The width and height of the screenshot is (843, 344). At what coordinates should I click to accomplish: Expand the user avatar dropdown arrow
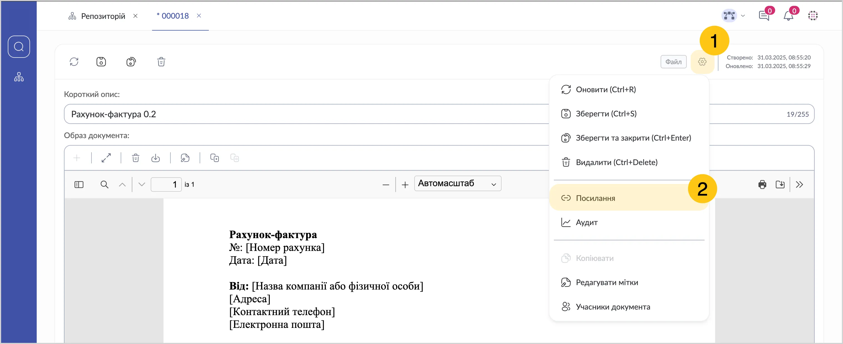point(743,16)
